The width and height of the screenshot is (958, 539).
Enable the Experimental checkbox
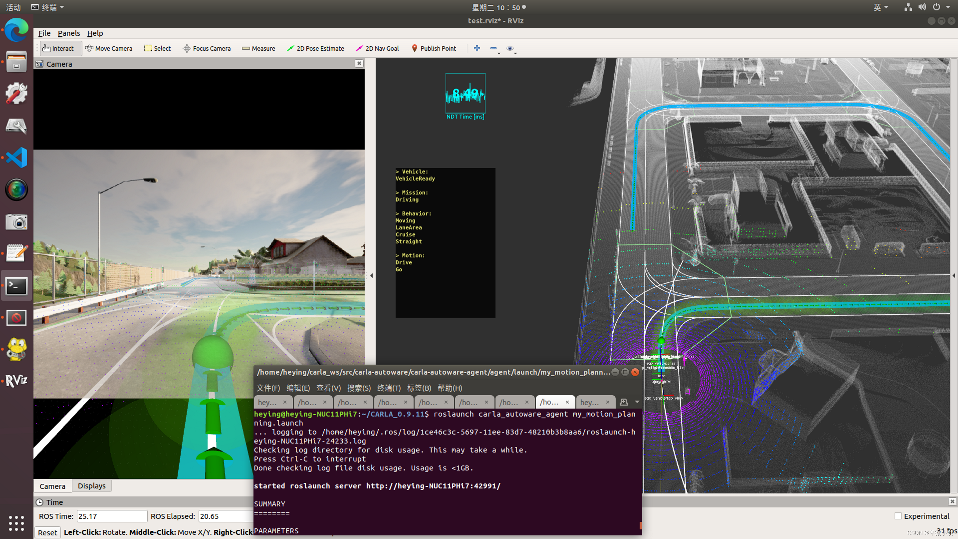[898, 516]
